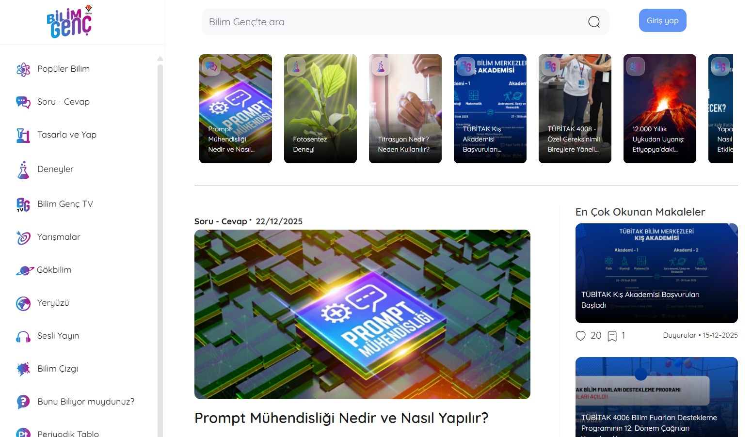Select the Deneyler flask icon
This screenshot has height=437, width=752.
click(23, 170)
